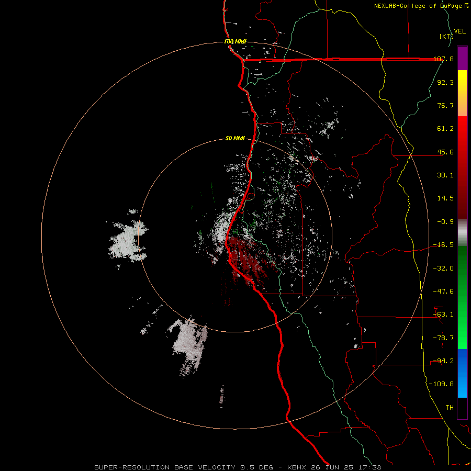The width and height of the screenshot is (471, 471).
Task: Click the 17:38 timestamp in caption
Action: coord(371,467)
